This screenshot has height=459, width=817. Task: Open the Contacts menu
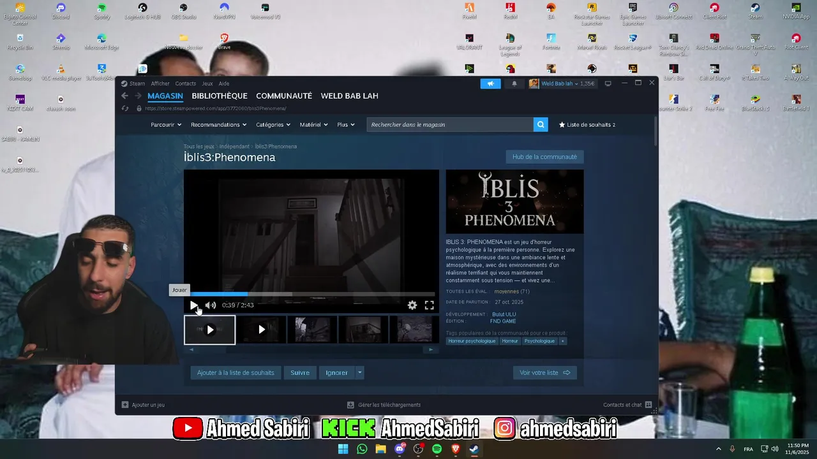click(x=186, y=84)
